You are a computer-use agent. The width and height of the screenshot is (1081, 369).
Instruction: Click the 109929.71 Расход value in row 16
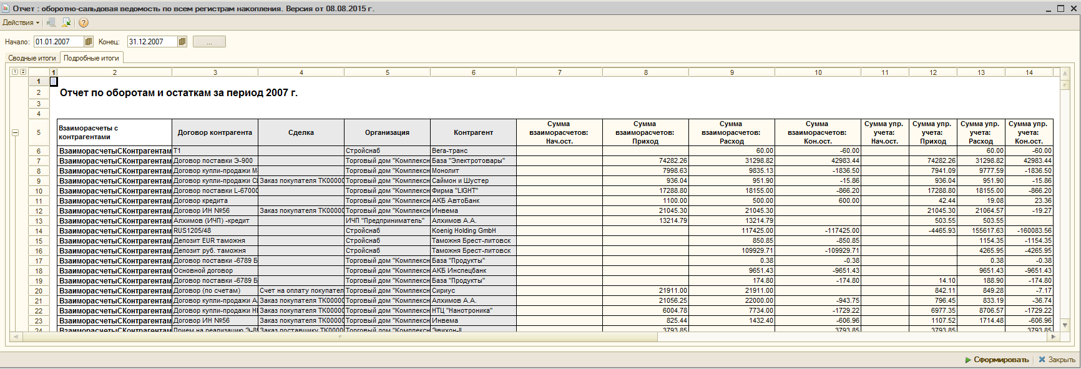coord(731,251)
